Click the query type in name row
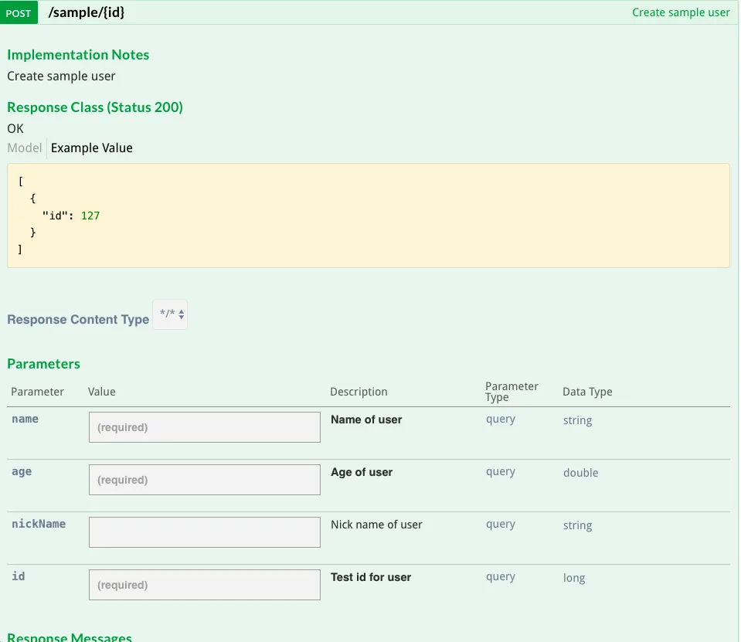 click(x=501, y=420)
